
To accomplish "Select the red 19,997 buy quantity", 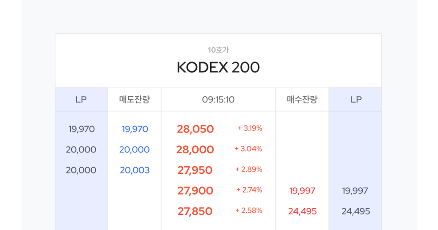I will pyautogui.click(x=302, y=191).
